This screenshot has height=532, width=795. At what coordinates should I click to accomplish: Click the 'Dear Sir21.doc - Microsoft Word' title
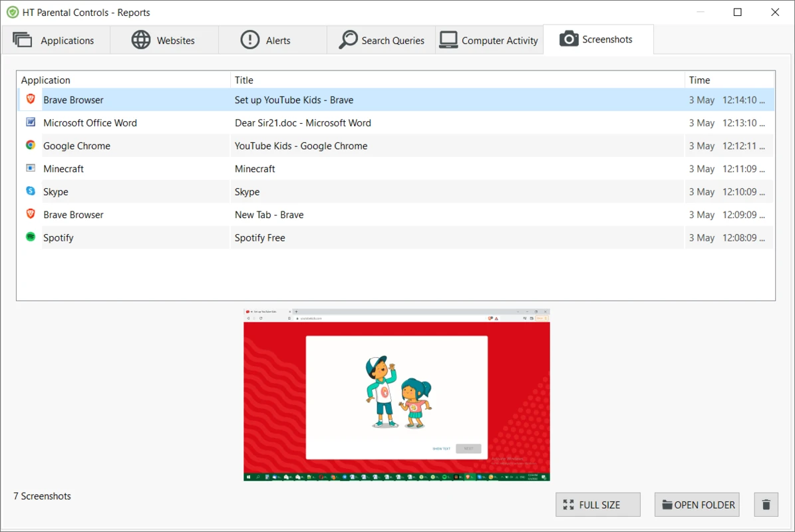click(x=303, y=122)
